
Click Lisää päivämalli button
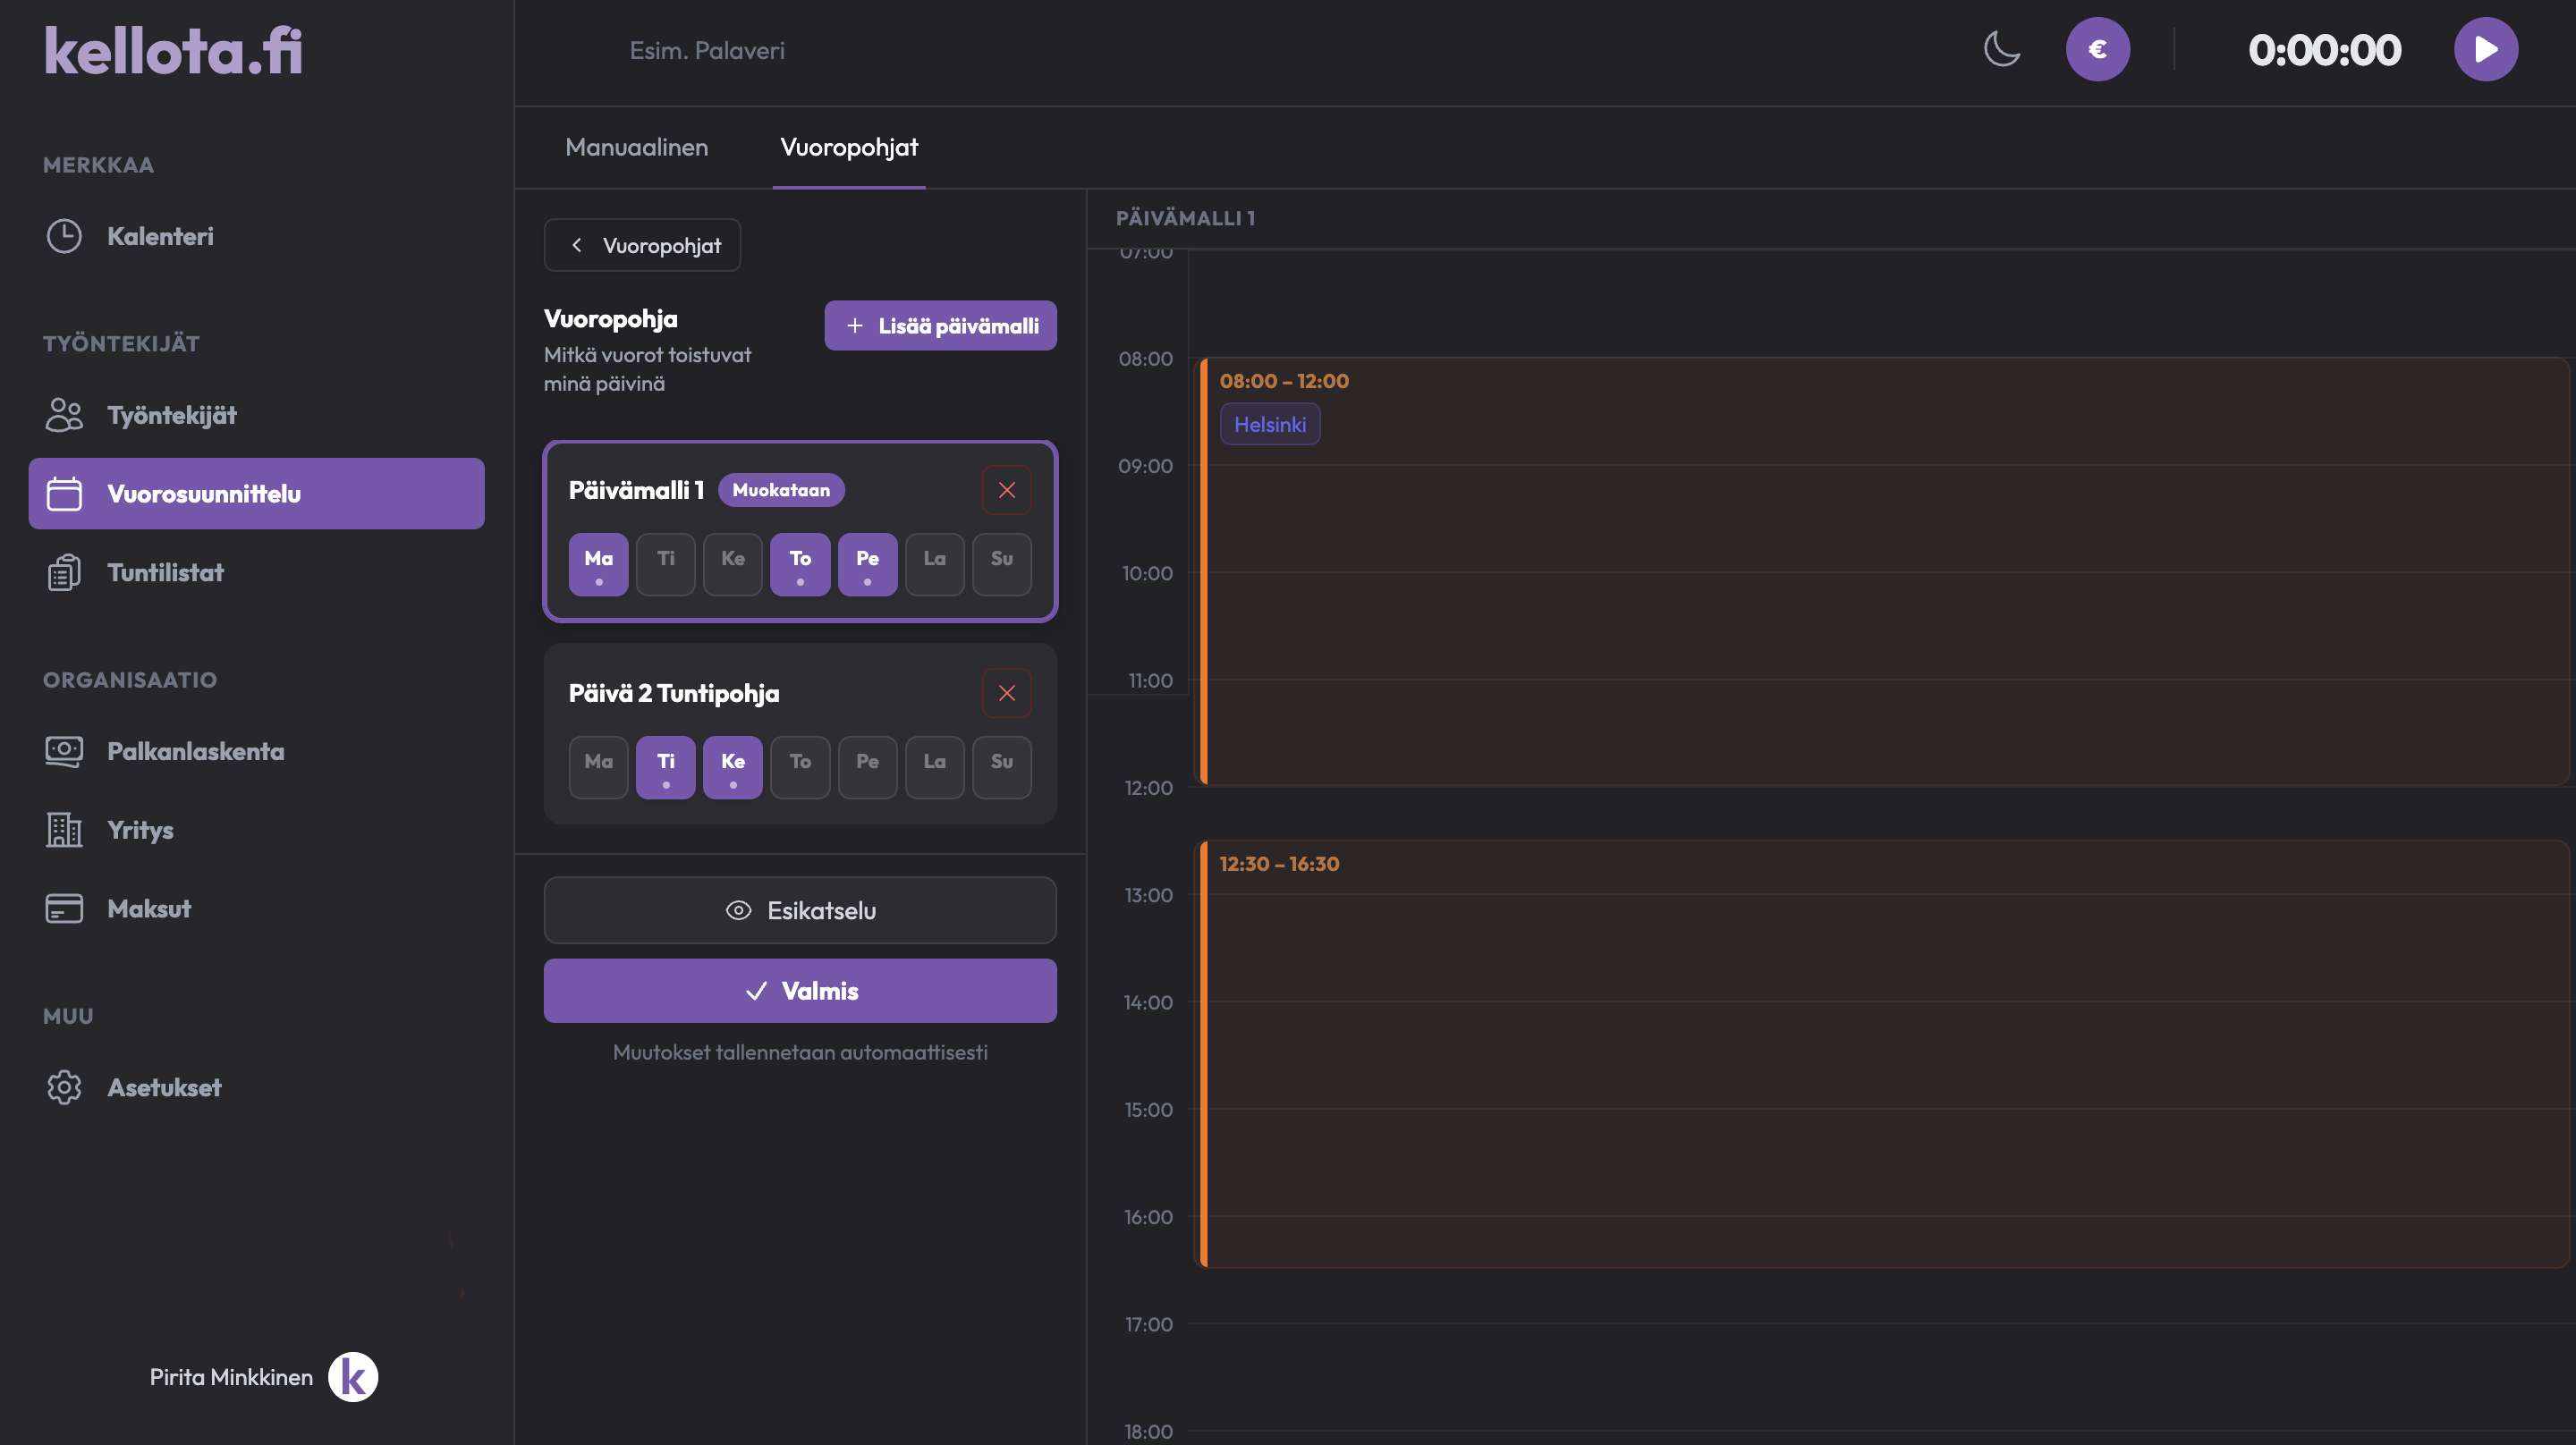tap(940, 326)
